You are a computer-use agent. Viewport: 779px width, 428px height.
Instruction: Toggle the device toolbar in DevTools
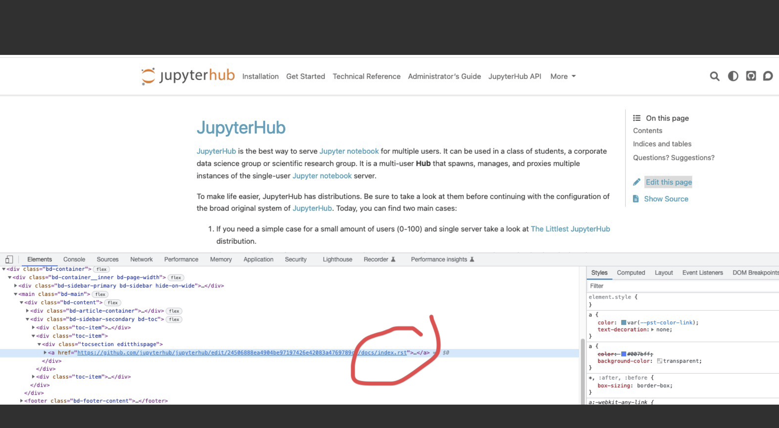(x=10, y=259)
